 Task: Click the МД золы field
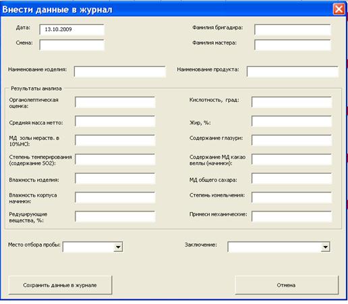115,141
